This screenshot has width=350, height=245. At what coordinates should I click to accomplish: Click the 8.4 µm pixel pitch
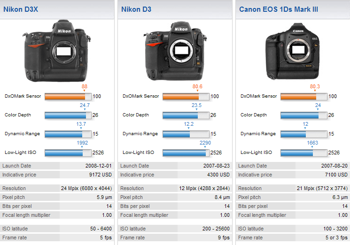222,197
